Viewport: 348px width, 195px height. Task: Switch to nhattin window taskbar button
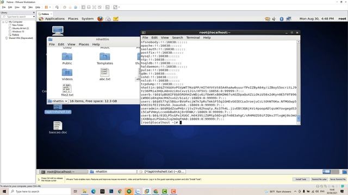point(113,172)
